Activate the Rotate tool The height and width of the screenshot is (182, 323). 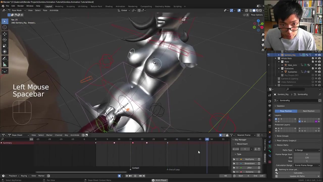point(5,40)
